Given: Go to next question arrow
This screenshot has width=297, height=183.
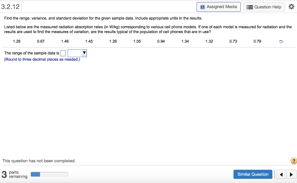Looking at the screenshot, I should coord(291,175).
